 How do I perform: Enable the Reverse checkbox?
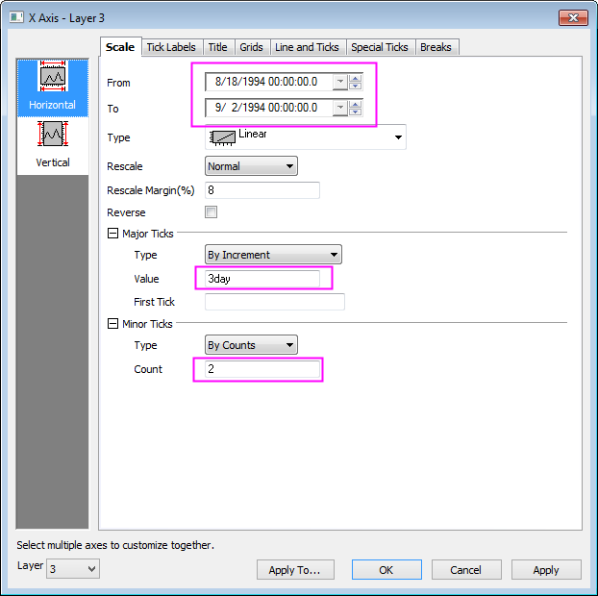(212, 212)
